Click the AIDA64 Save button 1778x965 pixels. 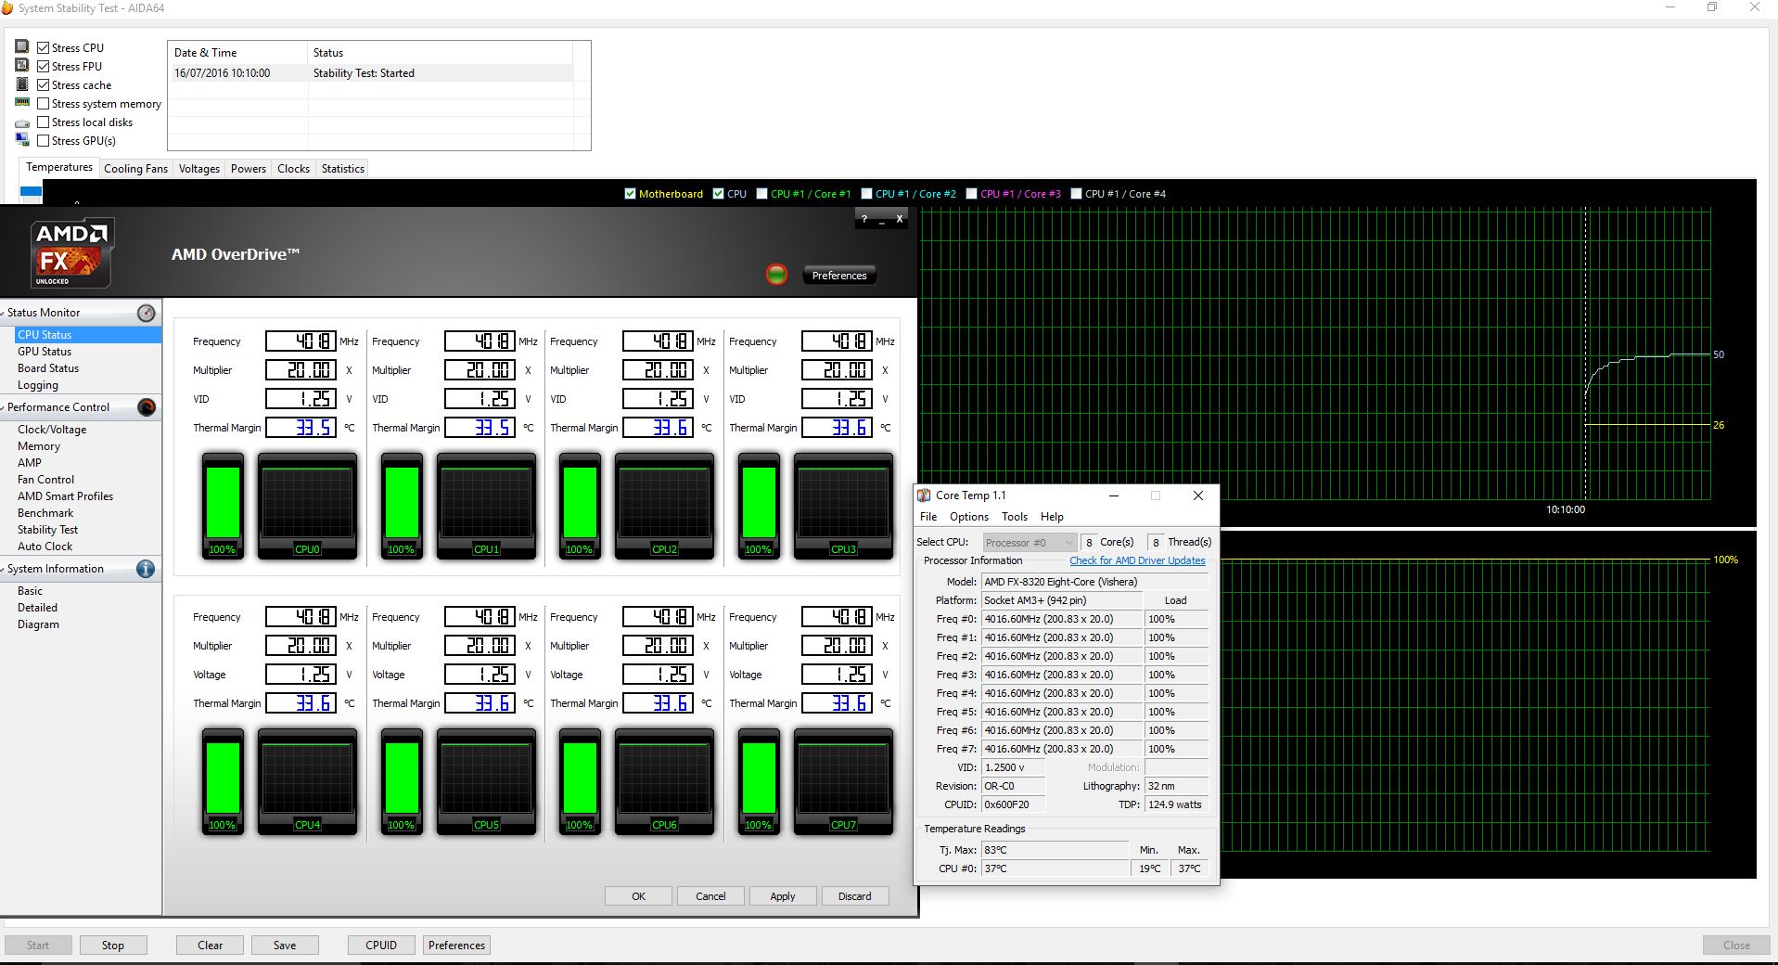coord(285,946)
